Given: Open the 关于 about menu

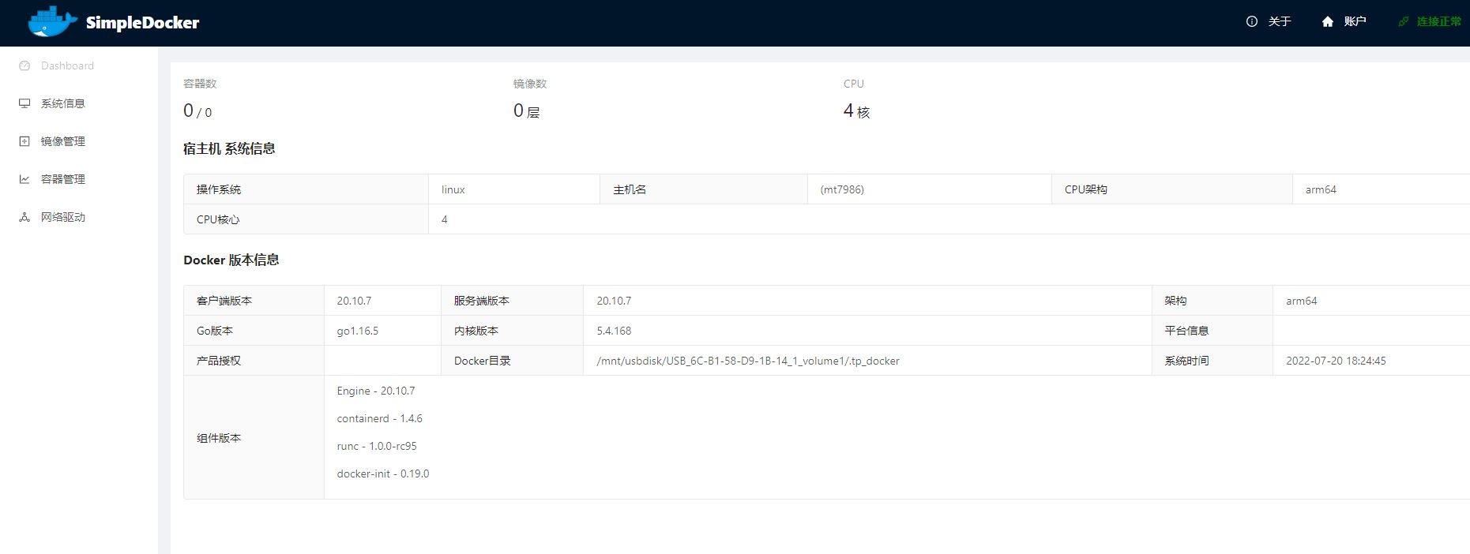Looking at the screenshot, I should pos(1279,21).
